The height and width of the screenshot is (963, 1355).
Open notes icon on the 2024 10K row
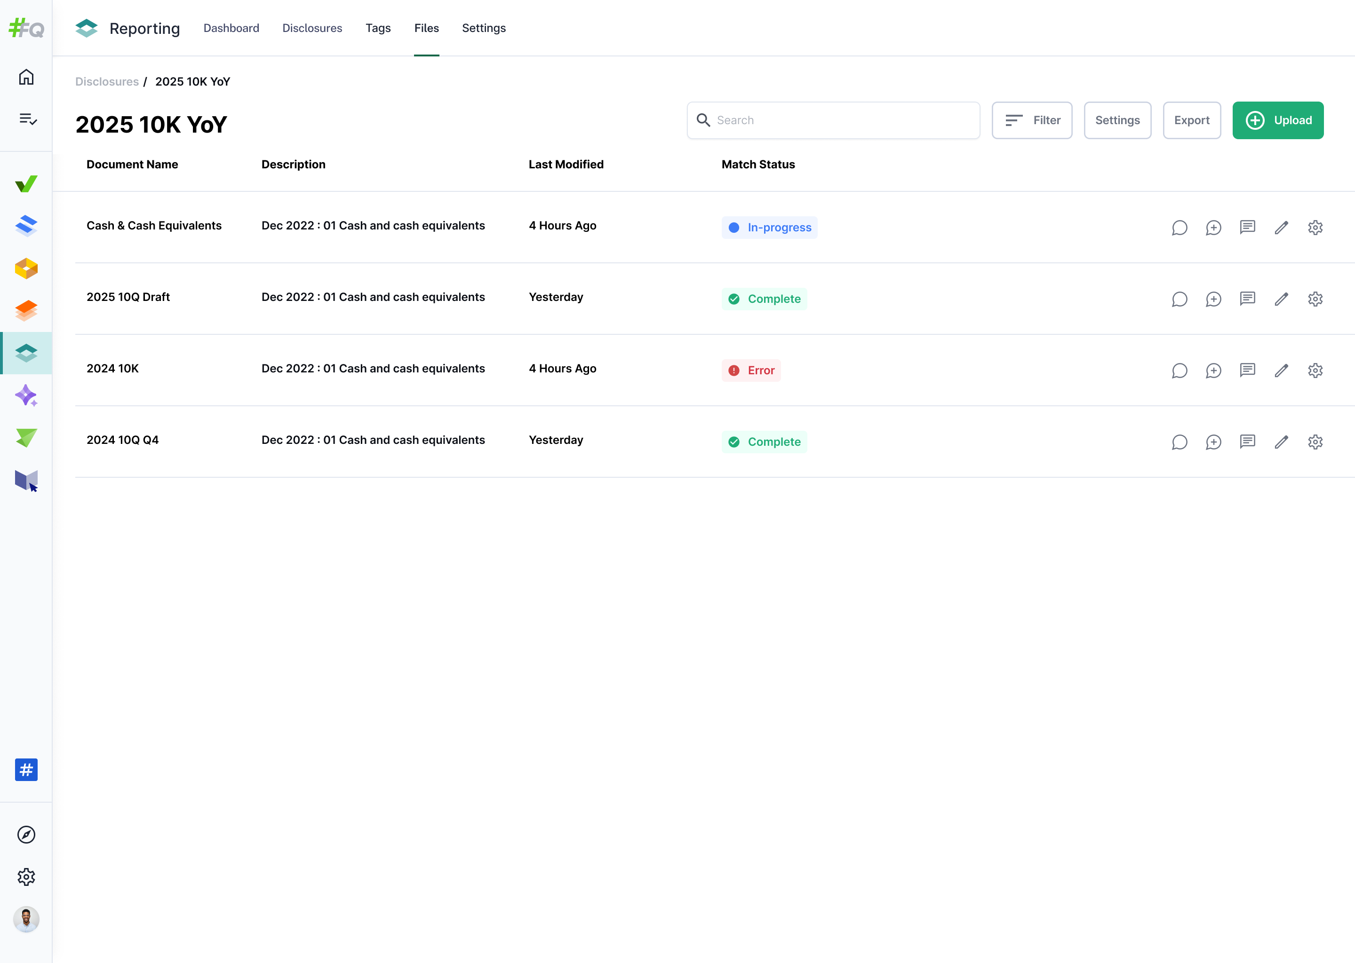(x=1247, y=370)
